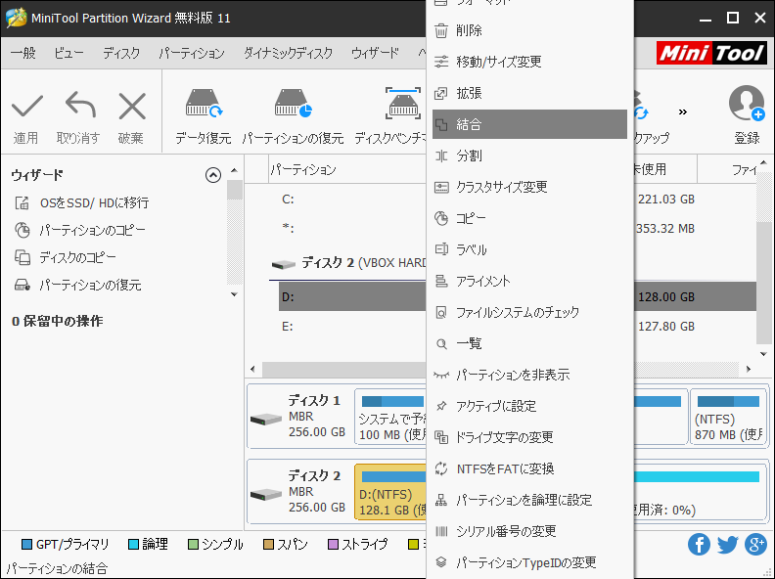Show more toolbar items with » chevron
Screen dimensions: 775x579
point(683,111)
